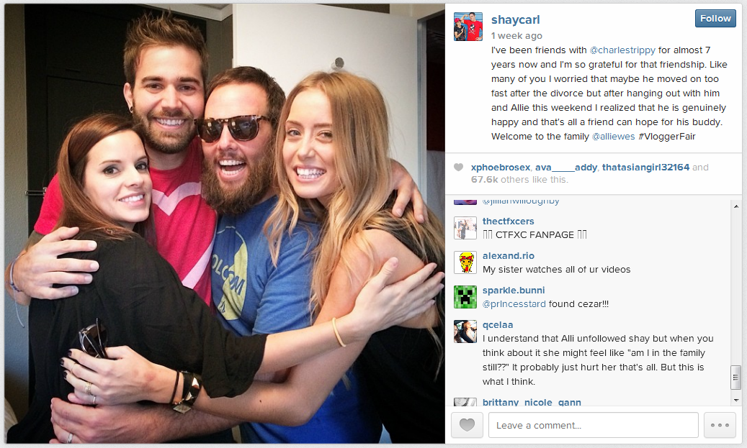The height and width of the screenshot is (448, 747).
Task: Open the three-dots more options button
Action: point(720,425)
